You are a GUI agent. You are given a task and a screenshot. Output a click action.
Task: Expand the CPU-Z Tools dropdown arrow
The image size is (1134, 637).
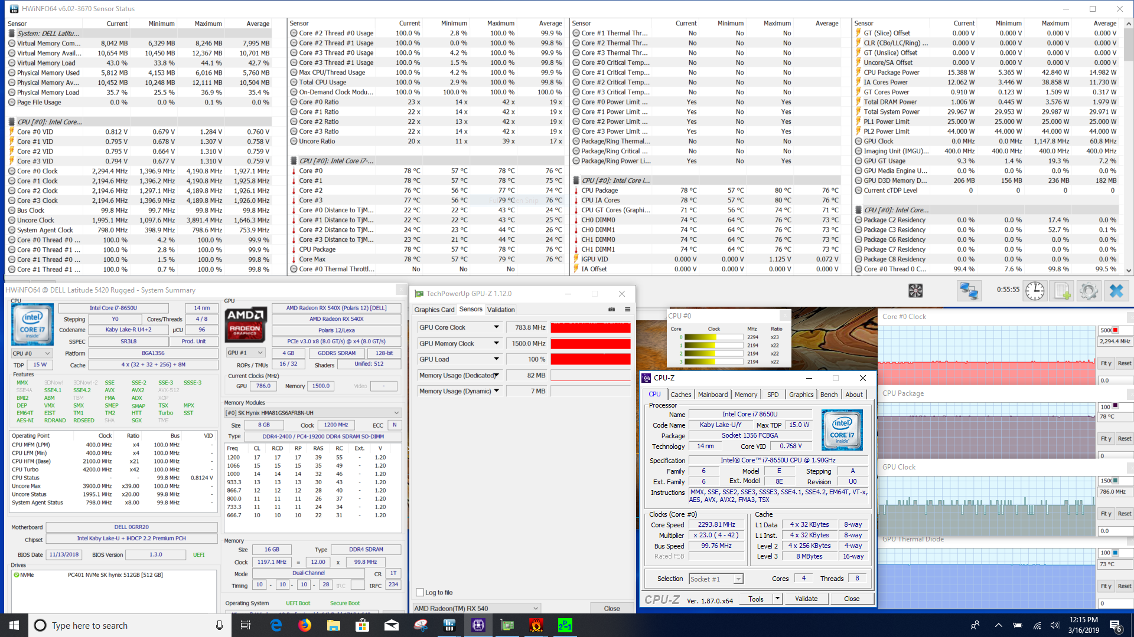777,599
